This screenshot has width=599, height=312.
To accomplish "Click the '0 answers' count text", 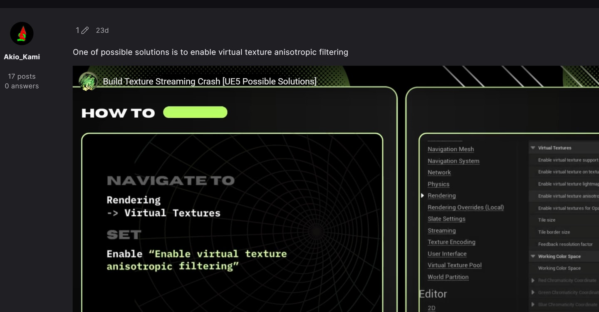I will (22, 86).
